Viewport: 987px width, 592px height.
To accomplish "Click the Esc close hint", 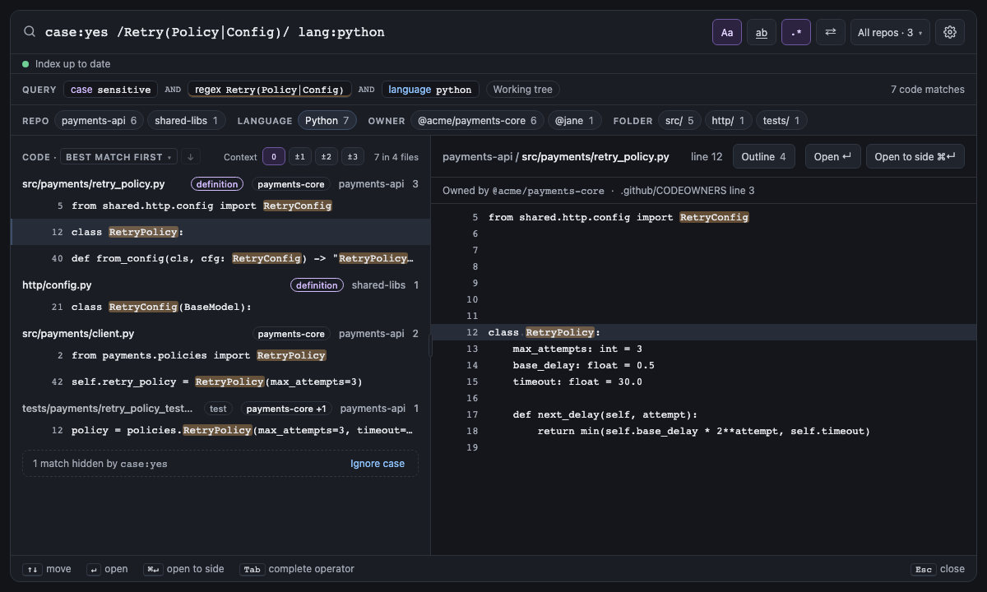I will pos(938,569).
